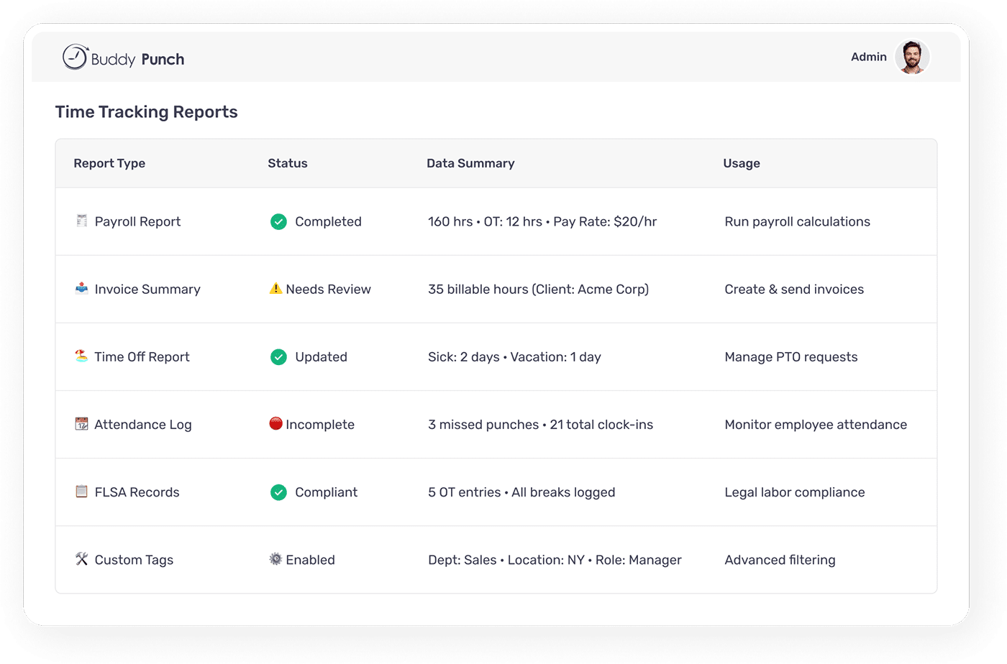
Task: Click the Custom Tags tools icon
Action: [81, 559]
